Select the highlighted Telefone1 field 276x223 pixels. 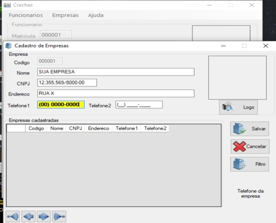(x=61, y=105)
